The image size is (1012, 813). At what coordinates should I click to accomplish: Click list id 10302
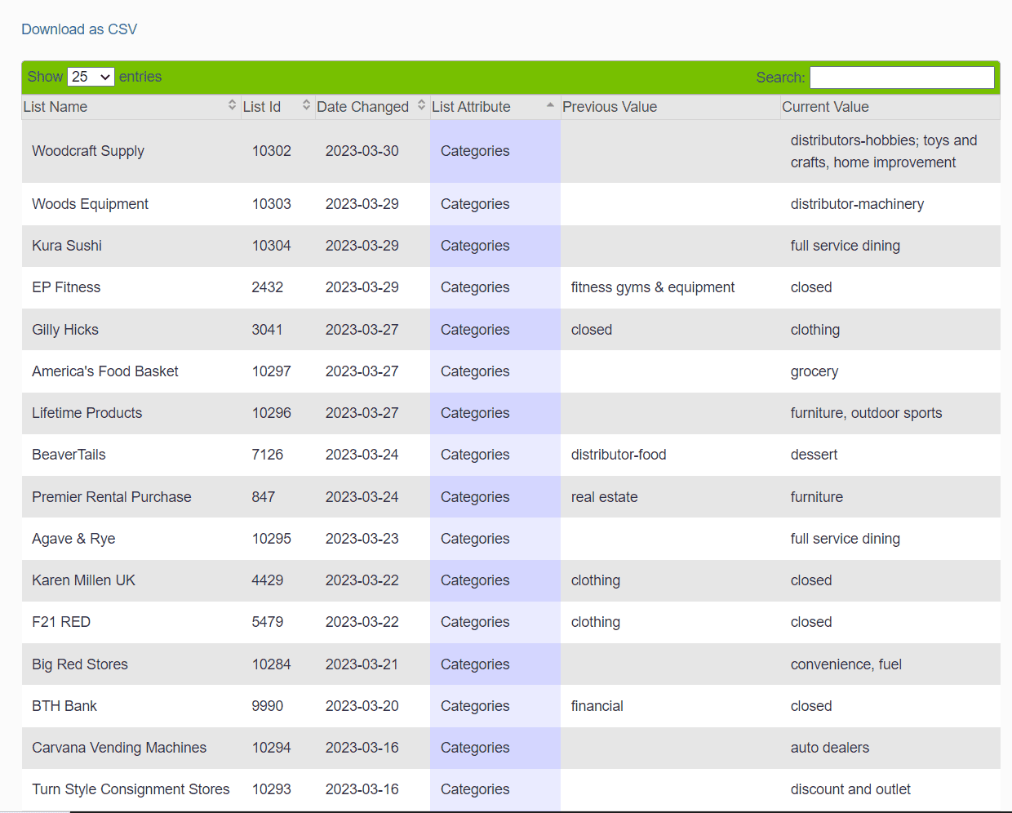click(x=272, y=151)
